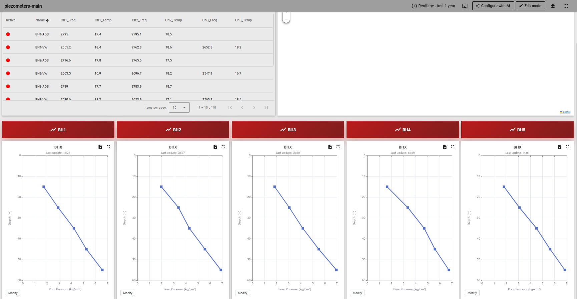Click the 2783.9 Ch2_Freq value for BH3-ADS
The image size is (577, 299).
(x=136, y=87)
